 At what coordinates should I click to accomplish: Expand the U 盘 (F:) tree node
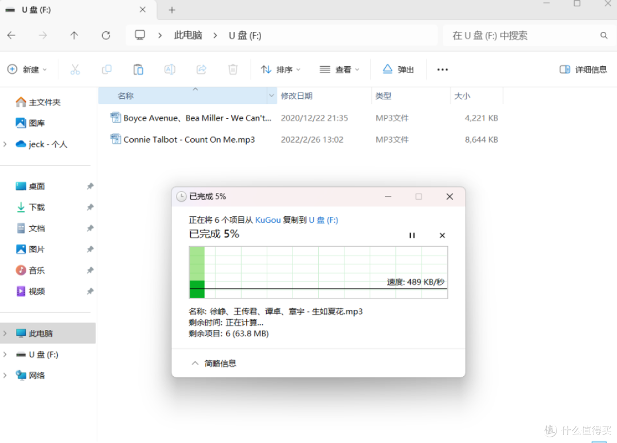click(x=5, y=355)
